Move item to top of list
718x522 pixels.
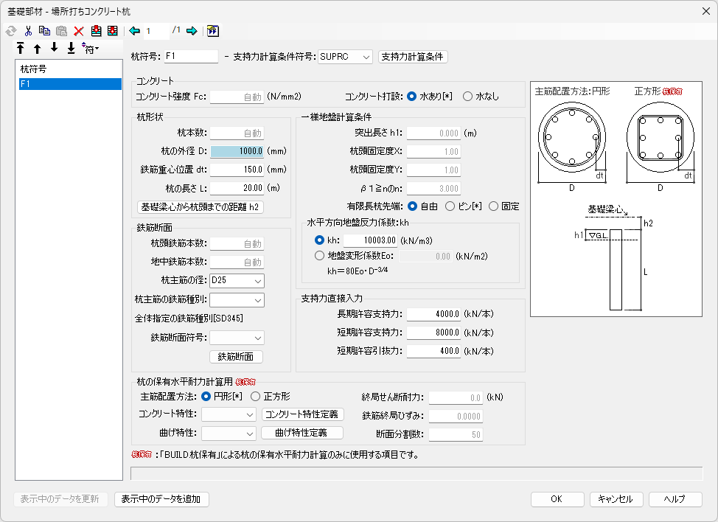click(20, 49)
